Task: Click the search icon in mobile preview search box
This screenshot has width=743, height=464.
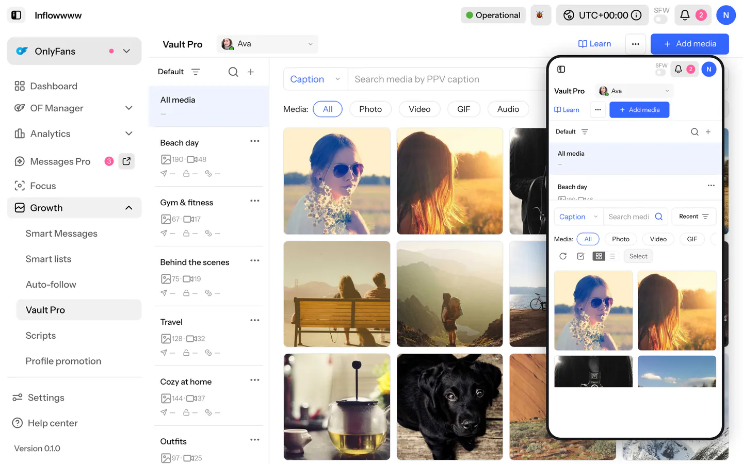Action: pyautogui.click(x=659, y=217)
